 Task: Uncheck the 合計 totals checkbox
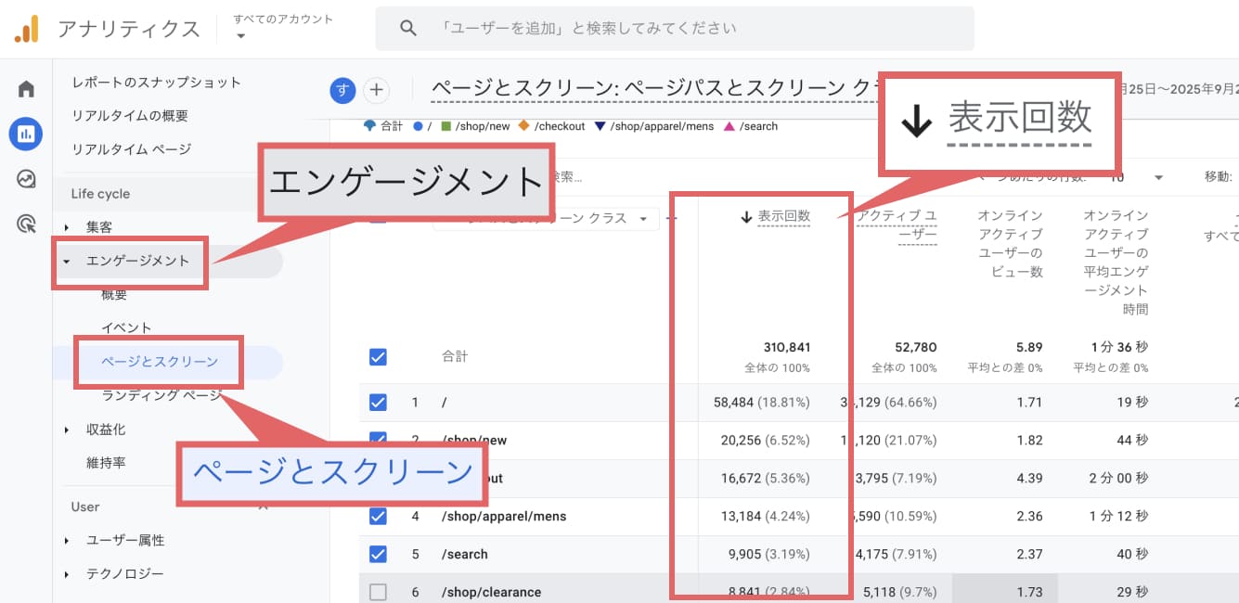click(x=378, y=356)
